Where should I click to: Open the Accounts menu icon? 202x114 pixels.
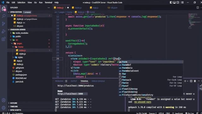pos(3,100)
